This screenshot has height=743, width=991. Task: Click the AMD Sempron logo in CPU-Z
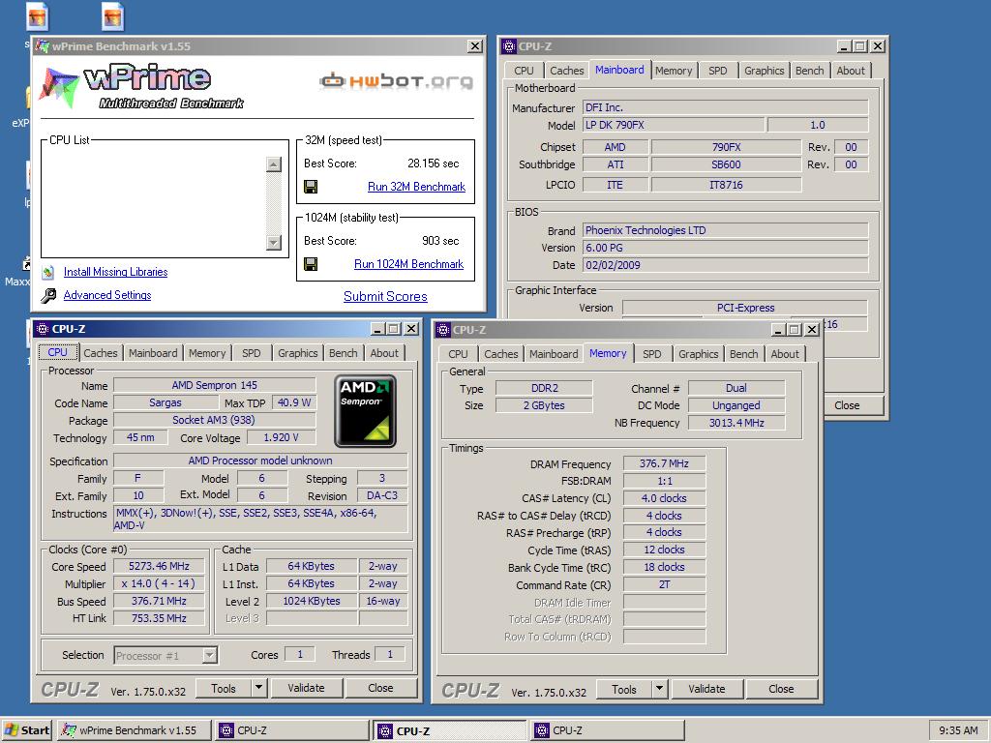pos(365,411)
